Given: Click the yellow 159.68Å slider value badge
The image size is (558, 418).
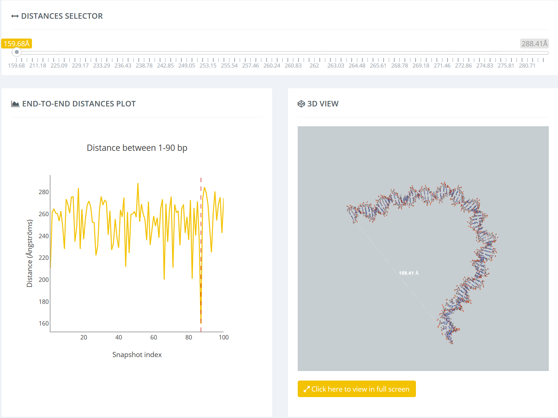Looking at the screenshot, I should tap(17, 44).
